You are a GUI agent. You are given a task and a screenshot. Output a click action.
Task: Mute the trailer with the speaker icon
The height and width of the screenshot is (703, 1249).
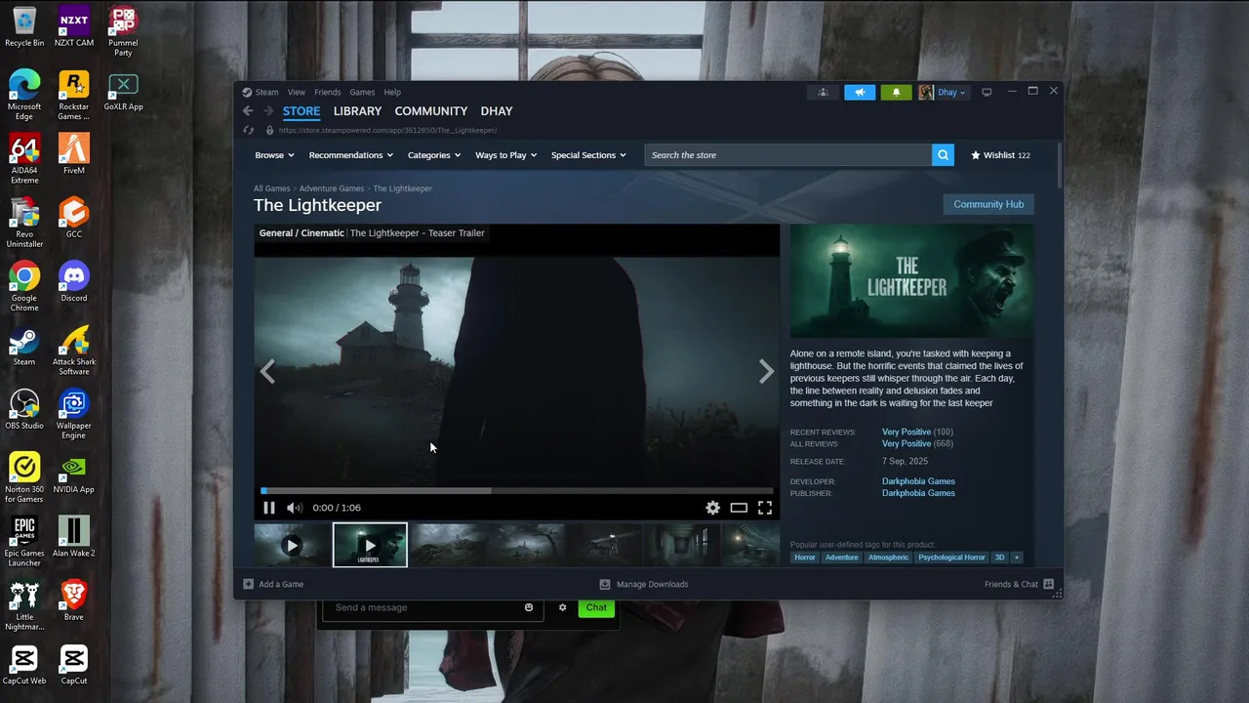[294, 508]
